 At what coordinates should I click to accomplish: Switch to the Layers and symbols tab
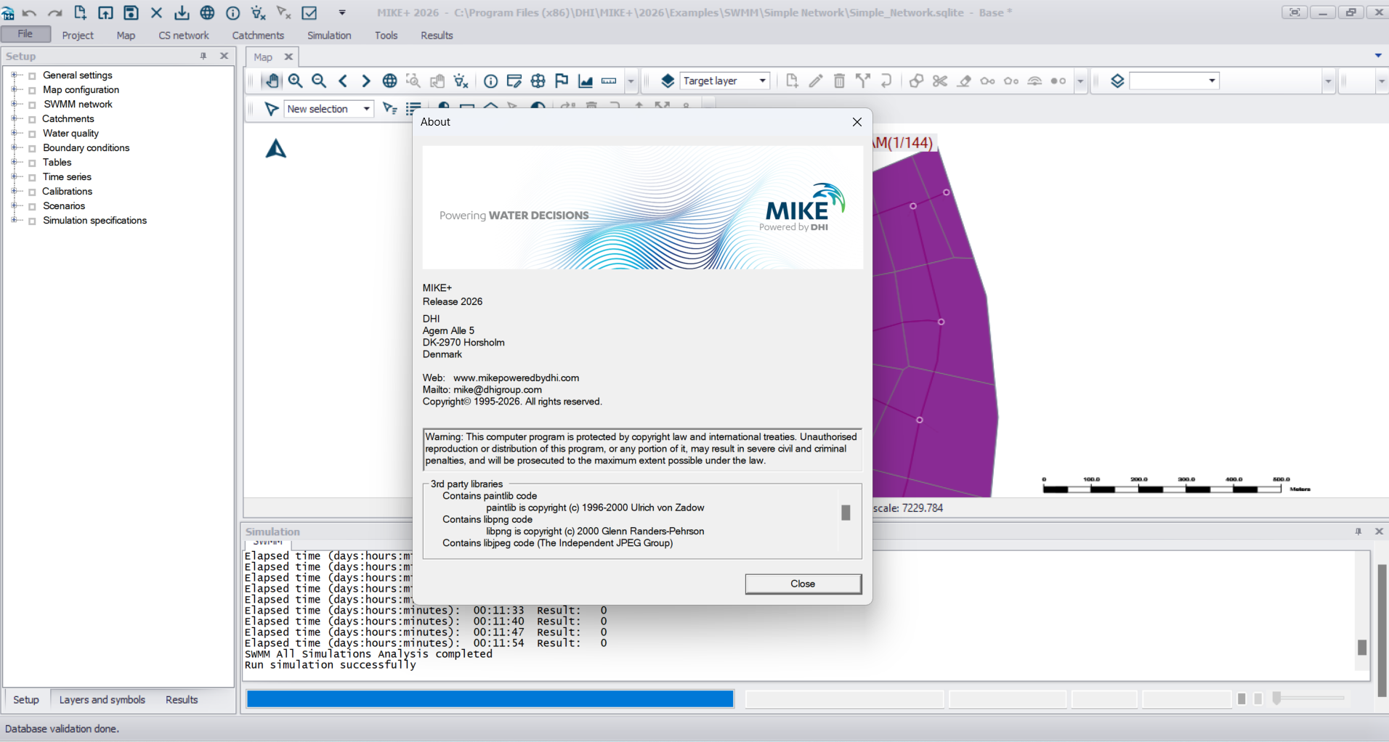point(102,700)
